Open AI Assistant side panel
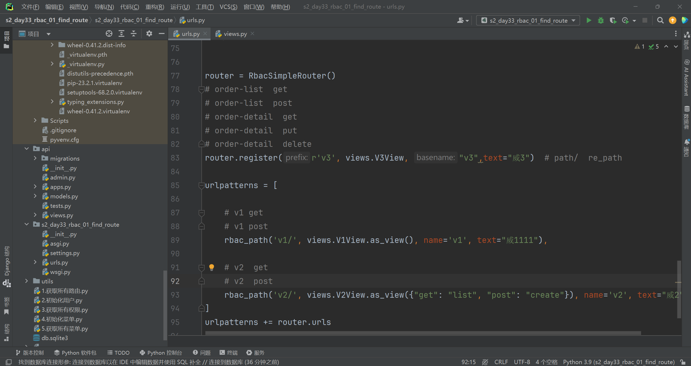Screen dimensions: 691x366 tap(686, 78)
